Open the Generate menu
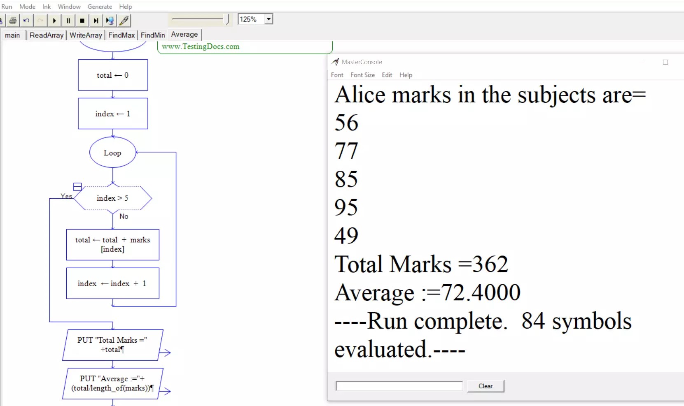The width and height of the screenshot is (684, 406). [x=100, y=7]
